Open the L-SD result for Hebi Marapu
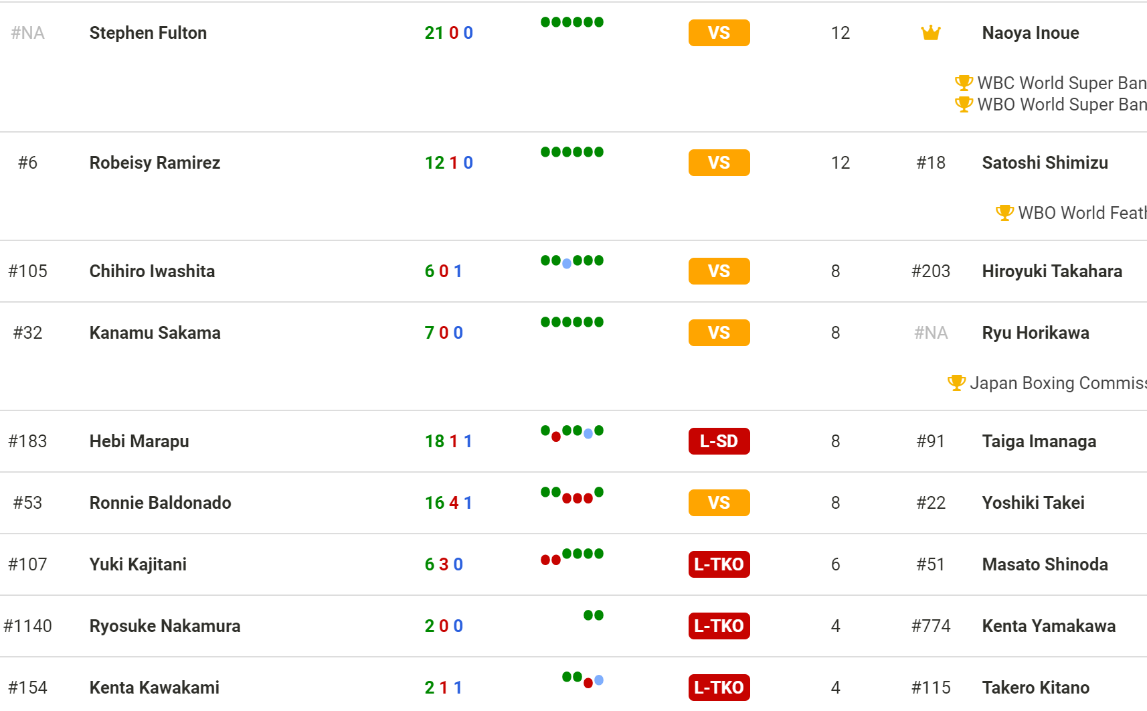1147x711 pixels. (x=719, y=441)
